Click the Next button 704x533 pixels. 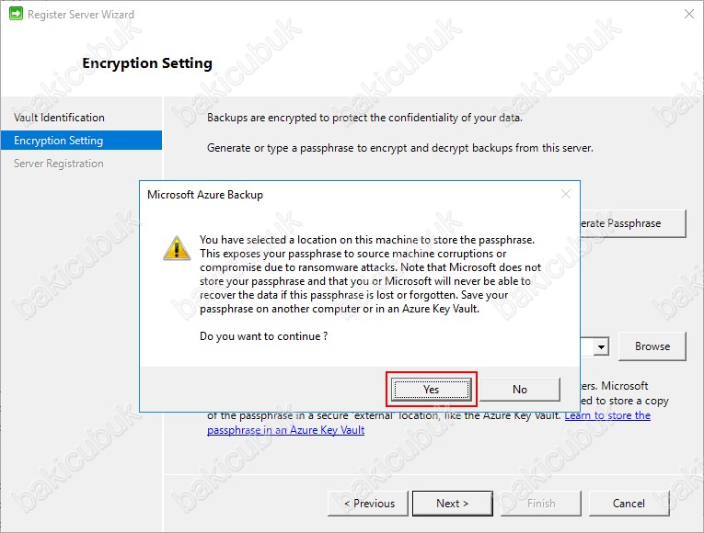click(453, 504)
